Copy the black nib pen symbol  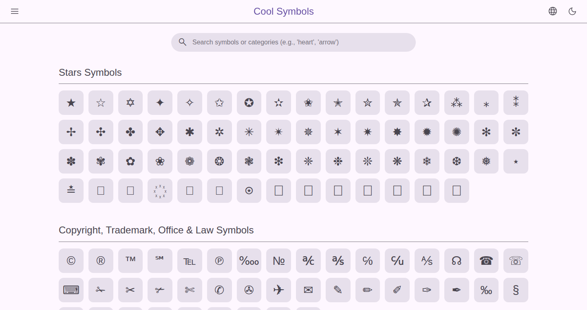457,290
